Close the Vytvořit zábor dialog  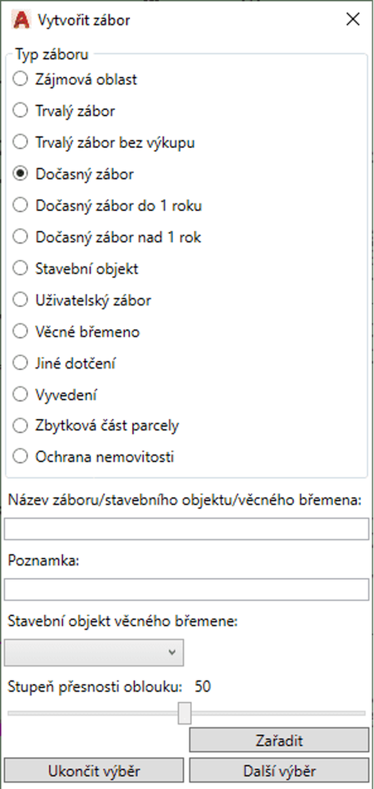coord(353,20)
